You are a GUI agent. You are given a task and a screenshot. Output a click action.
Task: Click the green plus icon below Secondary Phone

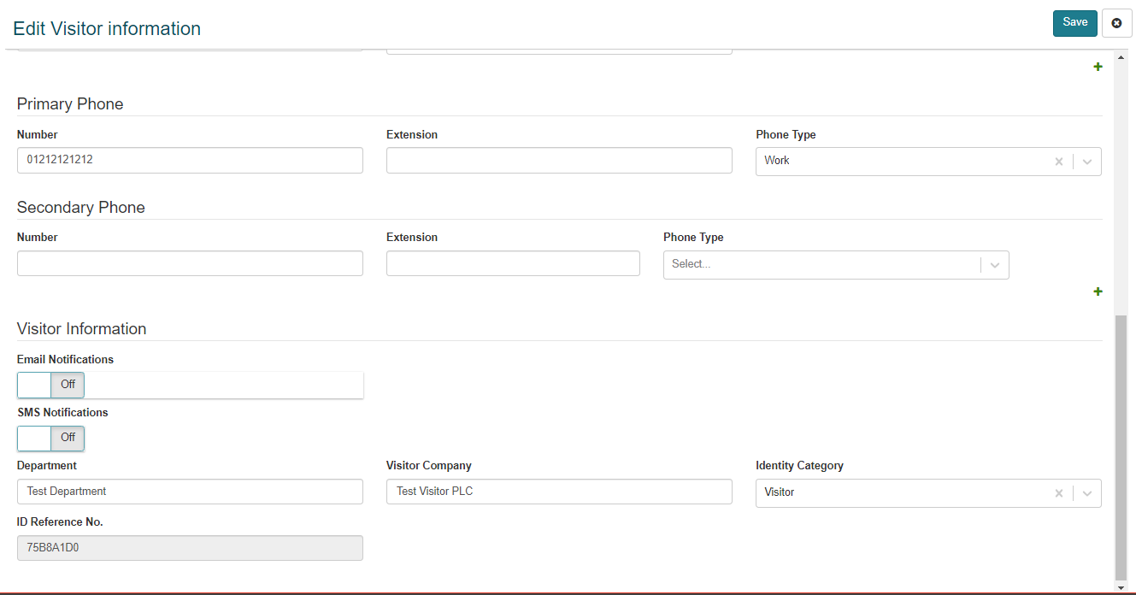(1098, 292)
